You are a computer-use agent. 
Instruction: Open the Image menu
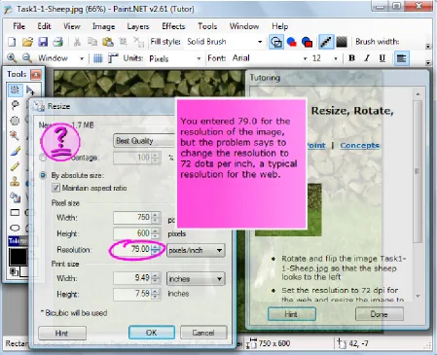[103, 26]
